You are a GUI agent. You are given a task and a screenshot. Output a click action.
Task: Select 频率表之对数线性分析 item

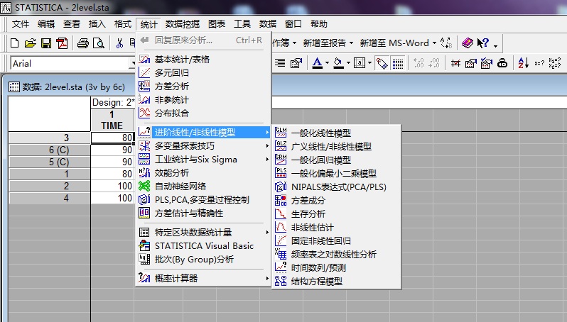[x=336, y=254]
